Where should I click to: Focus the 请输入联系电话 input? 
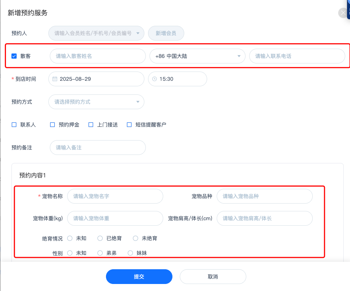[x=297, y=56]
